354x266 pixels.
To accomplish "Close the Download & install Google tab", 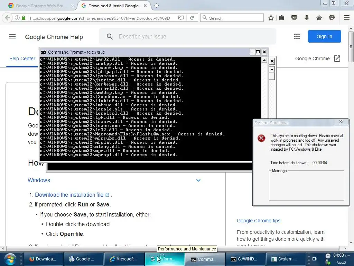I will pos(145,6).
